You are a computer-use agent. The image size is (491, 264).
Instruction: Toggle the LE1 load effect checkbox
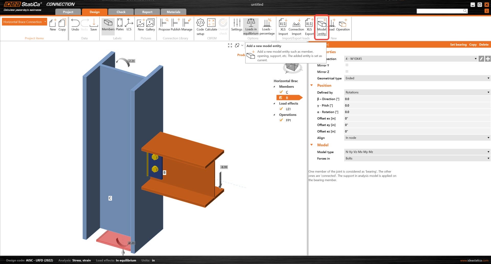[281, 109]
